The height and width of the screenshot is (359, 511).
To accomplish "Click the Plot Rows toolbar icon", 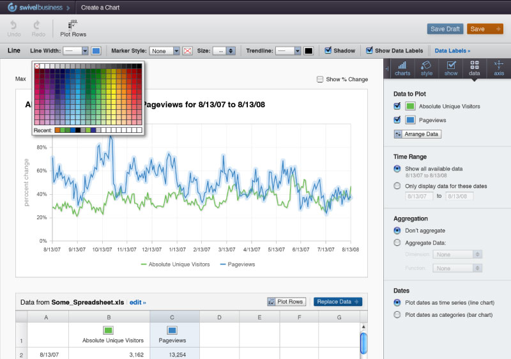I will click(73, 25).
